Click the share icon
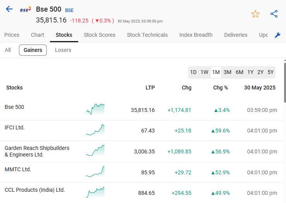This screenshot has width=286, height=203. (x=274, y=14)
